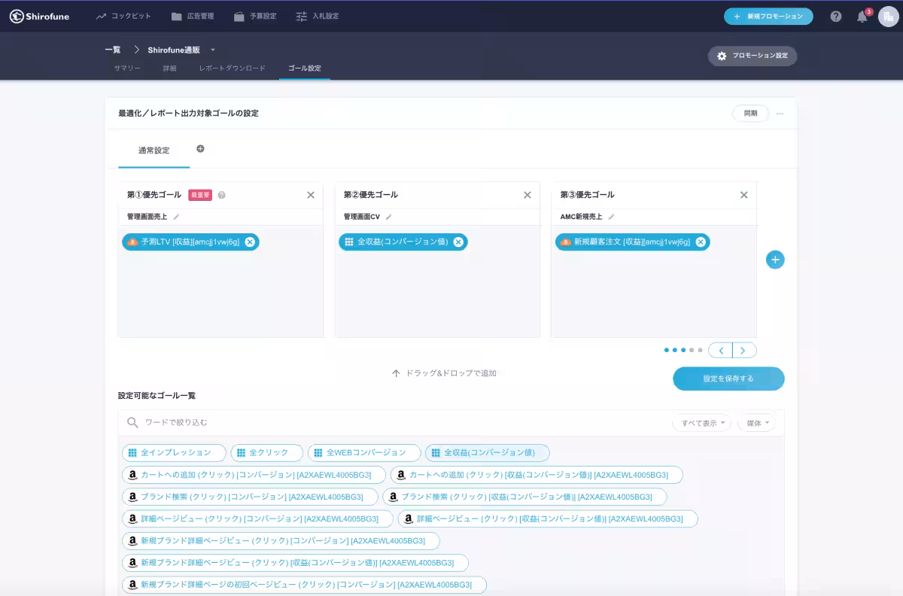Open the すべて表示 filter dropdown
The width and height of the screenshot is (903, 596).
pyautogui.click(x=701, y=423)
